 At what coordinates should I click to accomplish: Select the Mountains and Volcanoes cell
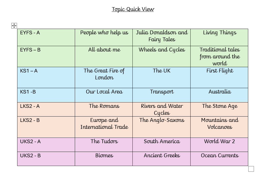pyautogui.click(x=220, y=123)
